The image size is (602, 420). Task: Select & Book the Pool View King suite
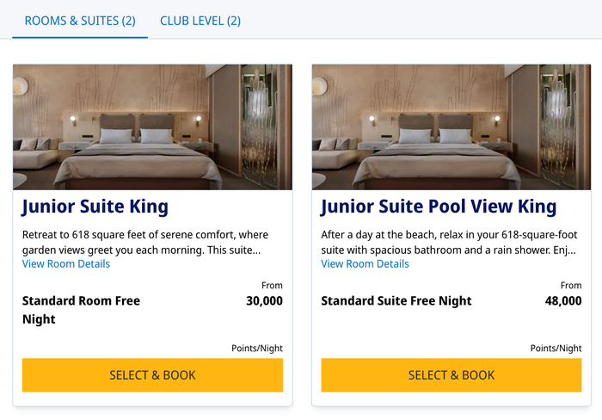point(451,375)
